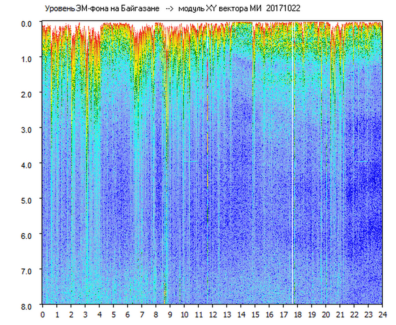
Task: Click the x-axis hour label 9
Action: click(170, 315)
